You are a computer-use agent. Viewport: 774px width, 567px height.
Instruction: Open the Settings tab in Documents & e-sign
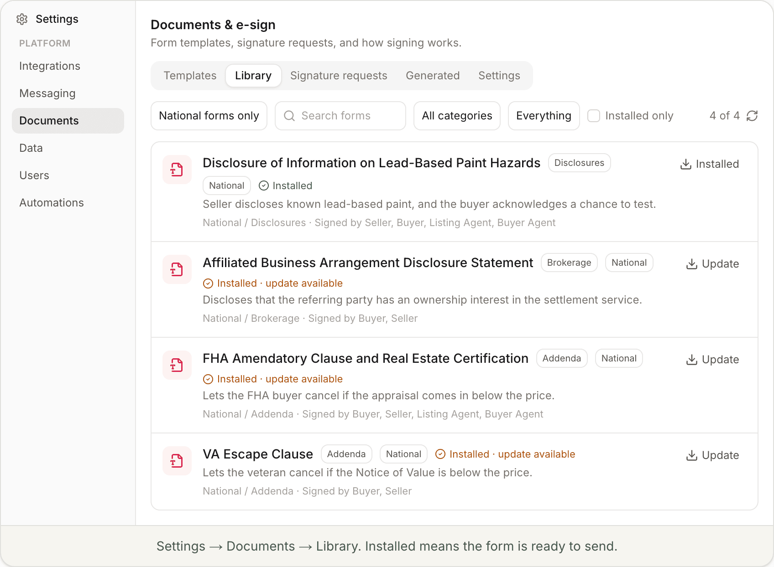(499, 76)
